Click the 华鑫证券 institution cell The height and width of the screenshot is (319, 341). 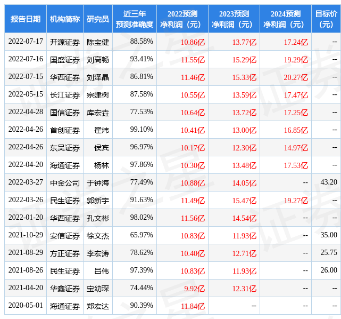pyautogui.click(x=65, y=289)
